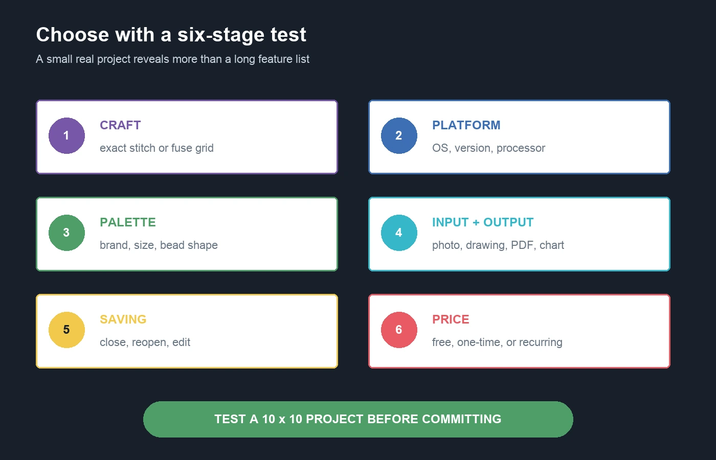Select the teal number 4 circle
The width and height of the screenshot is (716, 460).
pos(399,233)
